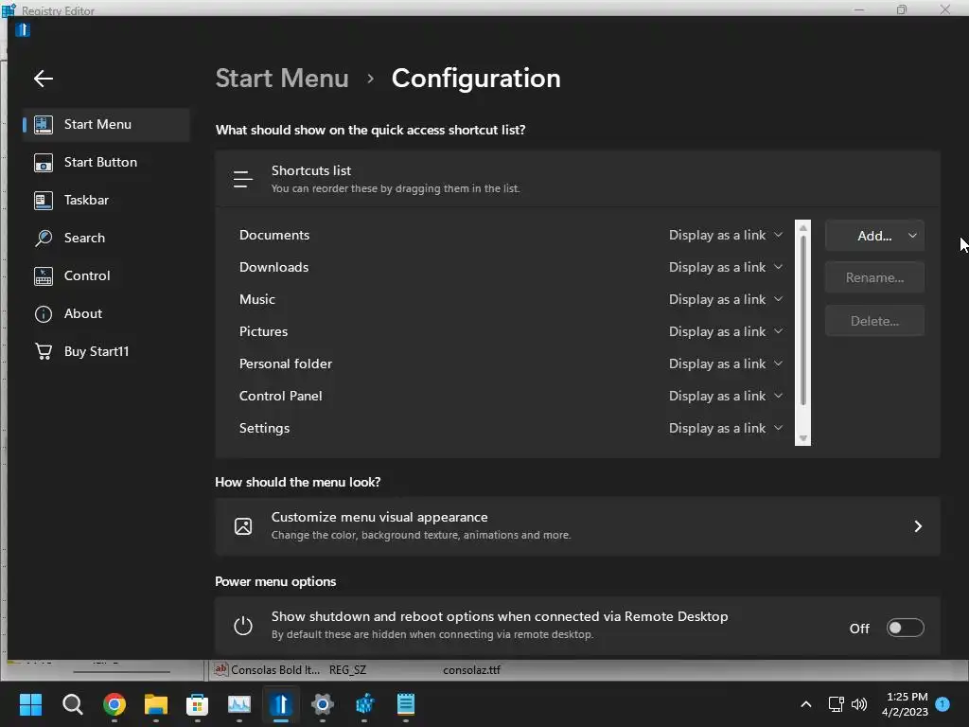Screen dimensions: 969x727
Task: Open the Start Button sidebar section
Action: 106,162
